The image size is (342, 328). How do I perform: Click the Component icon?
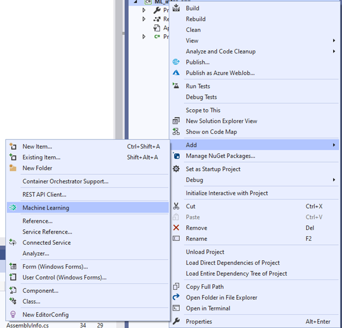coord(13,291)
